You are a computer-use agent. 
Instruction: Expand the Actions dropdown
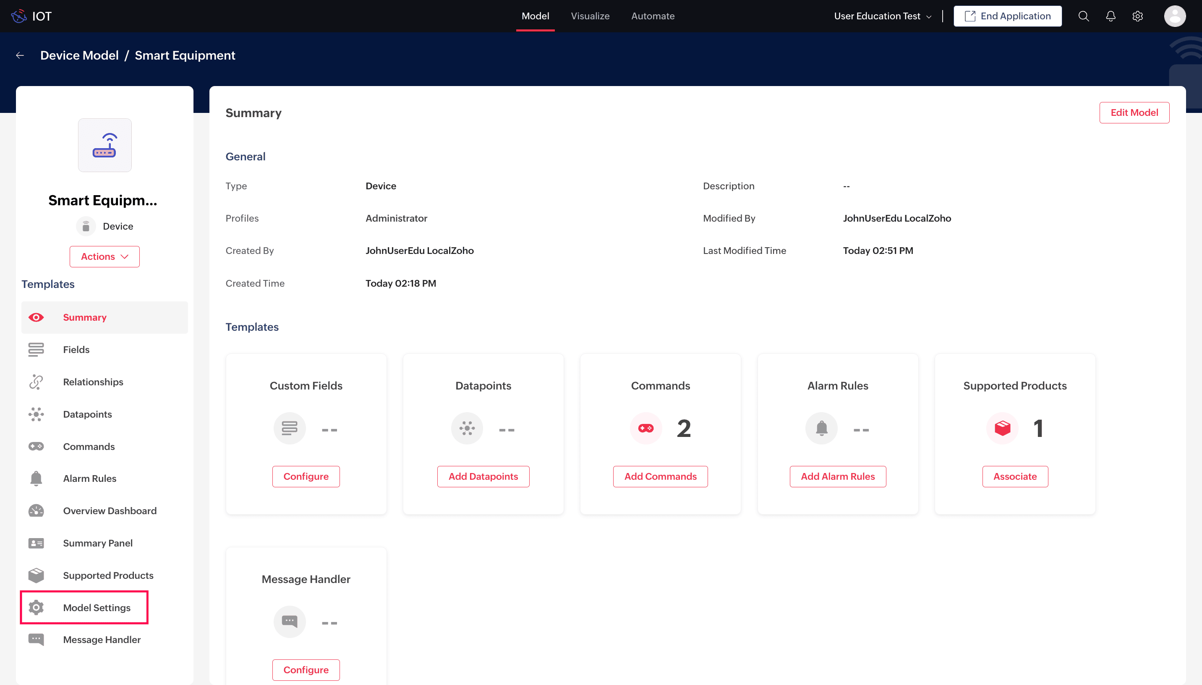point(105,256)
